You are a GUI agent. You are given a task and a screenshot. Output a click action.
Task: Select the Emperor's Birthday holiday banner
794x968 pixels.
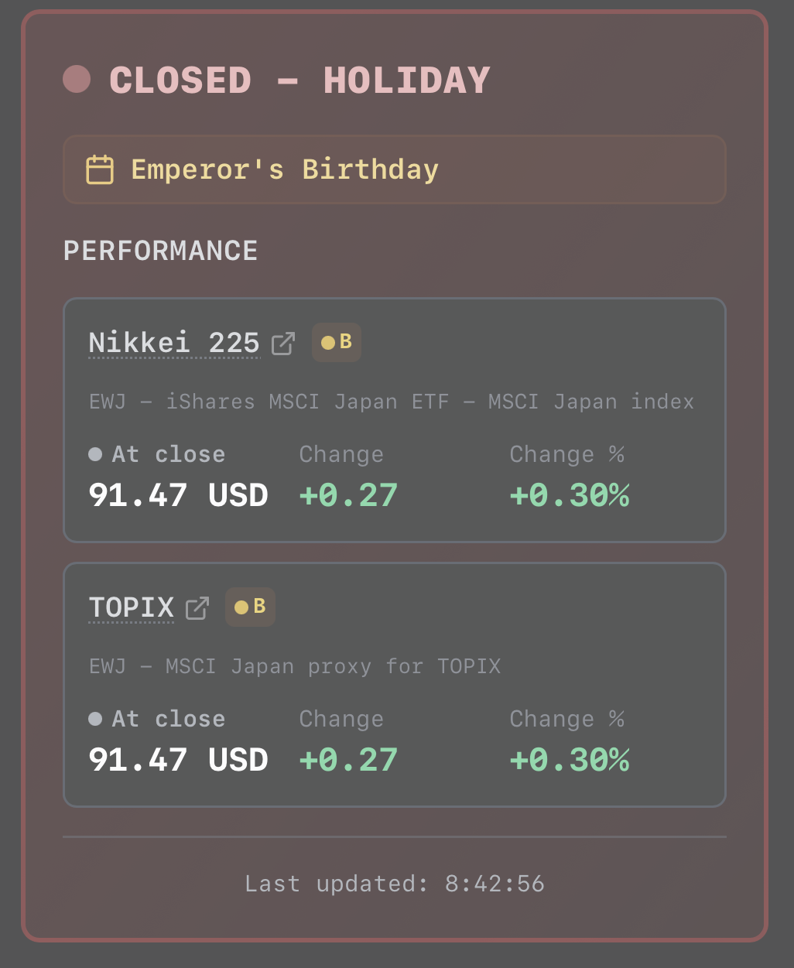[x=394, y=169]
